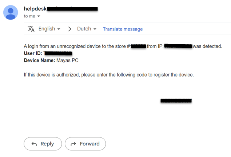Reply to the helpdesk email
Image resolution: width=231 pixels, height=157 pixels.
43,144
